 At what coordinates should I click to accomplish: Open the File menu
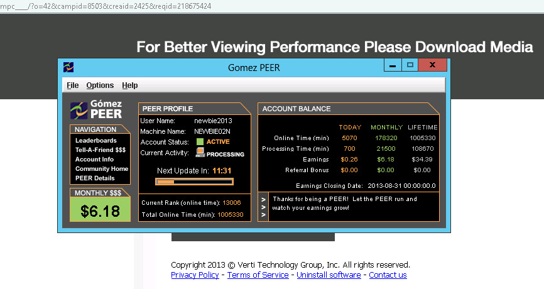click(x=72, y=85)
